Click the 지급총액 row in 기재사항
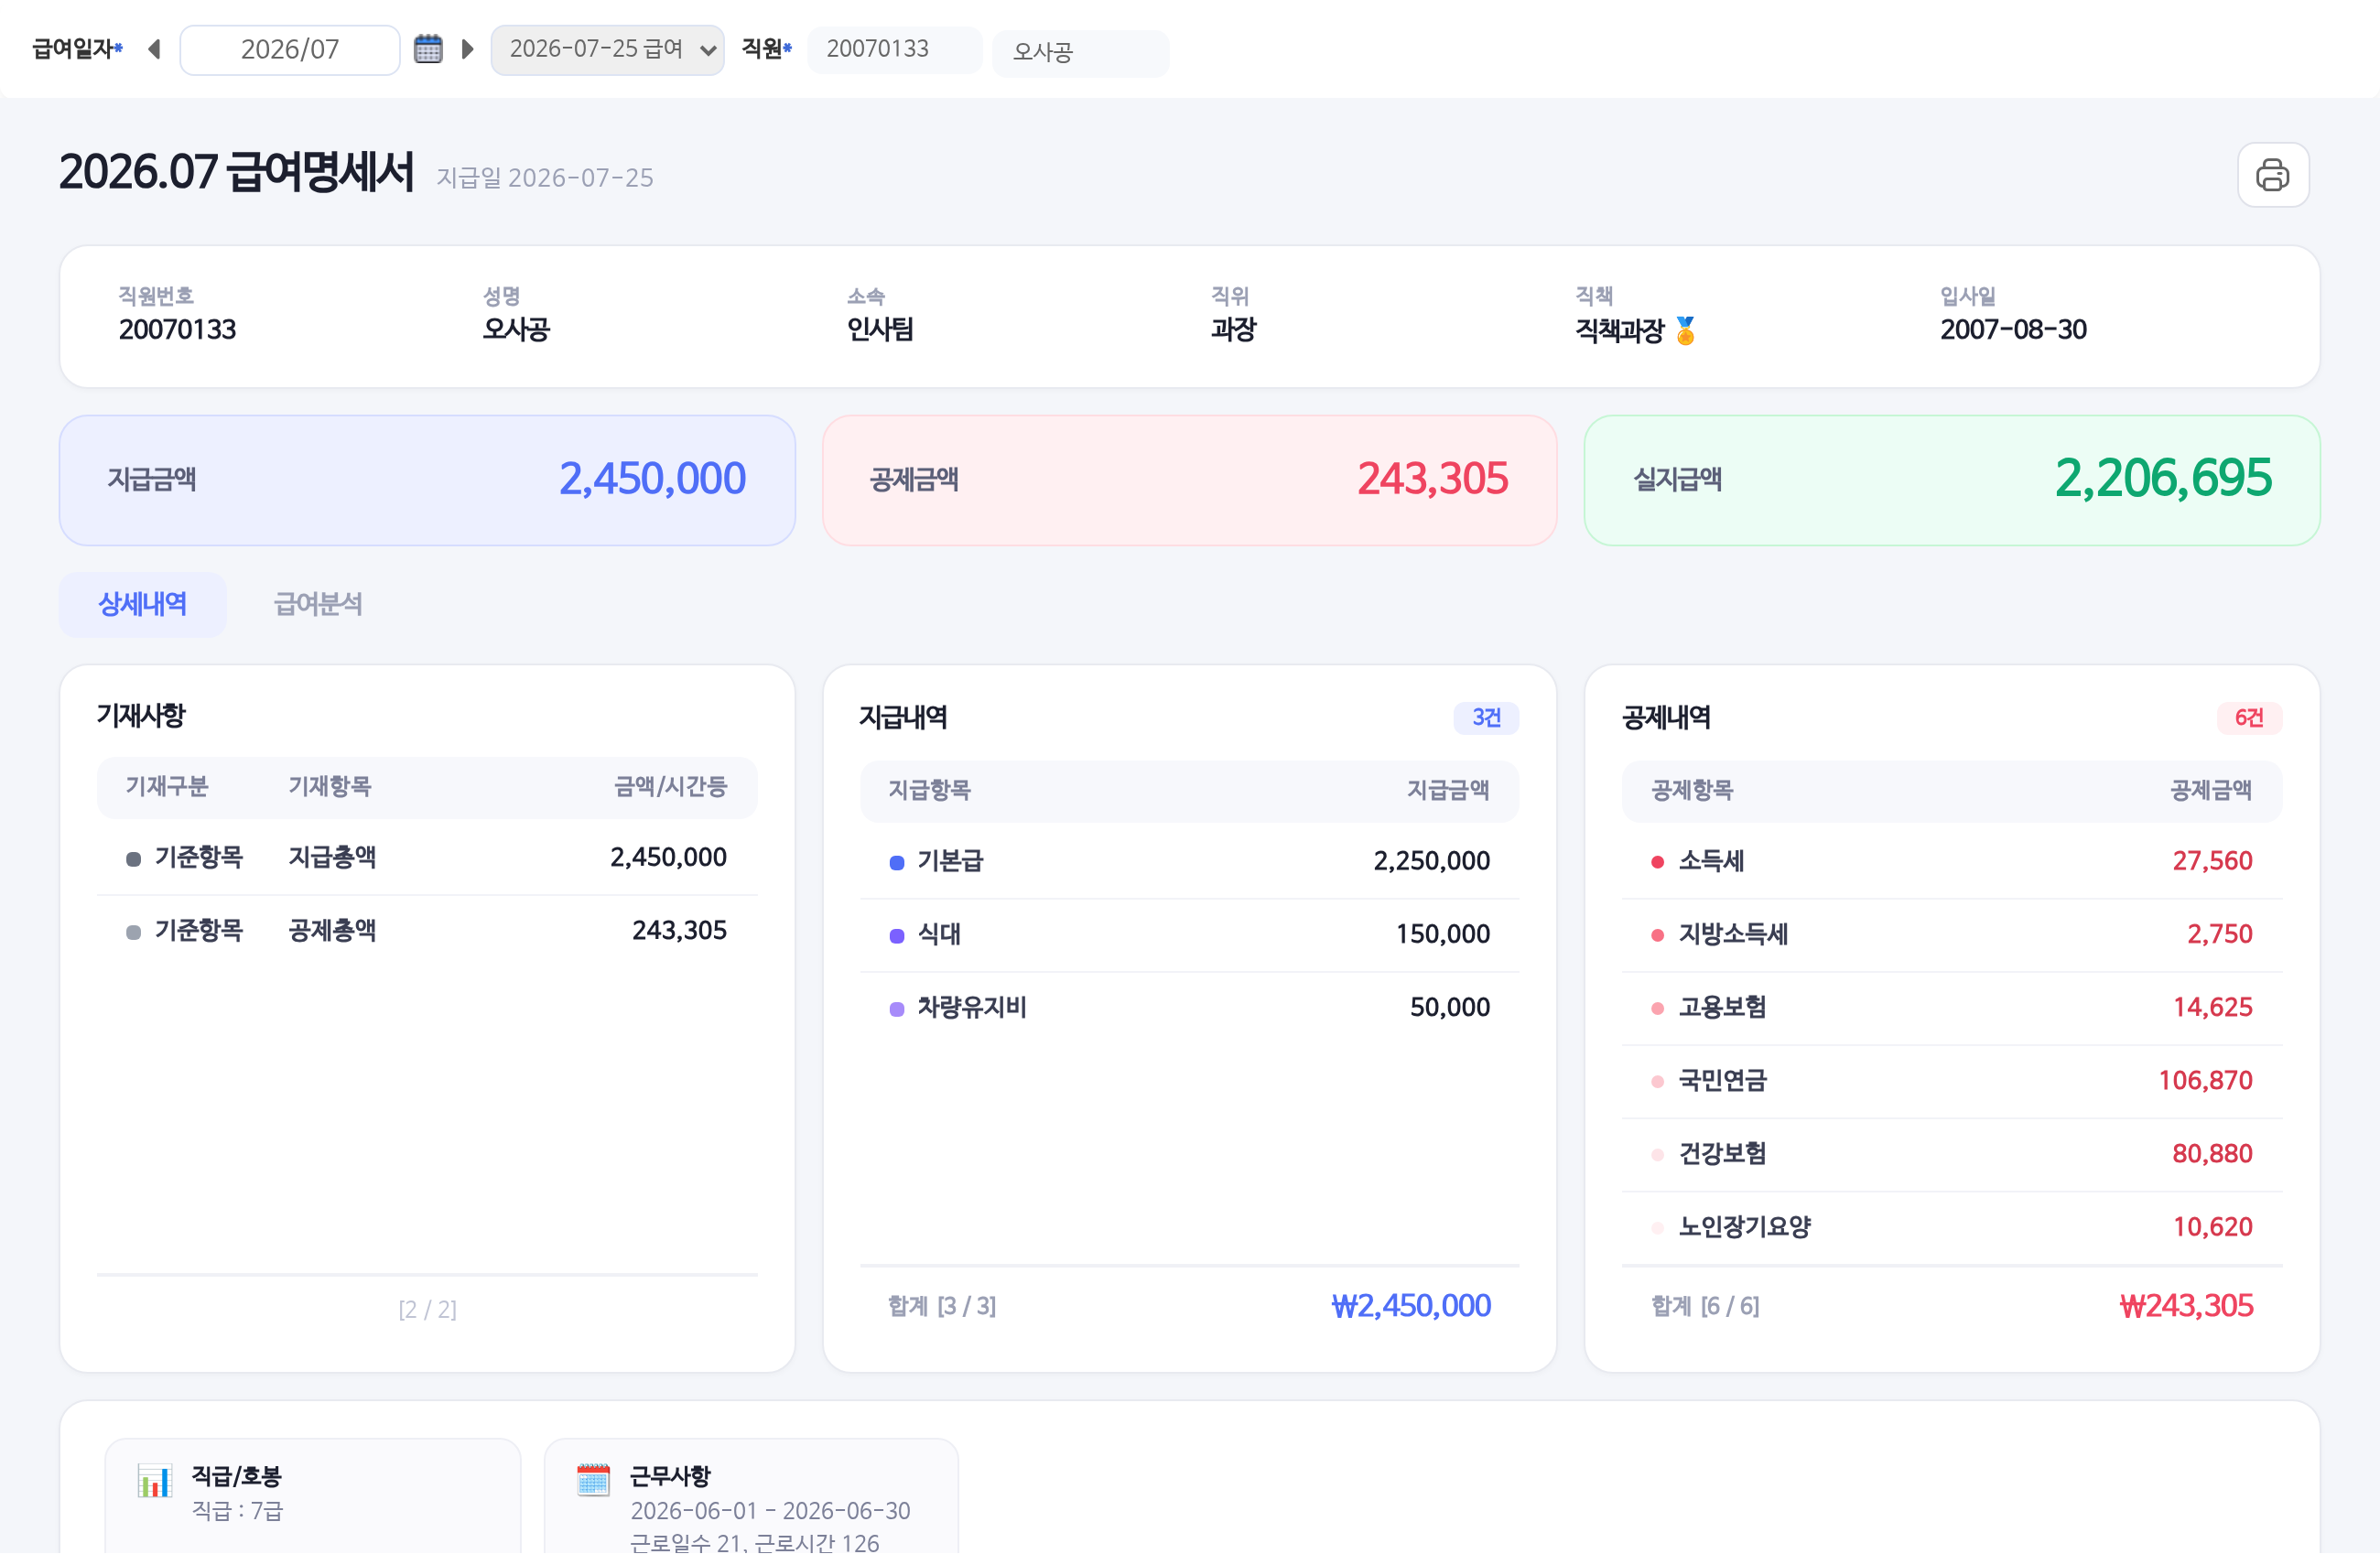The image size is (2380, 1554). pyautogui.click(x=427, y=857)
